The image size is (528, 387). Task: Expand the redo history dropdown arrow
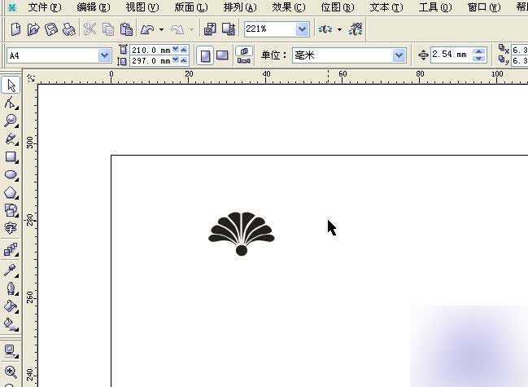192,30
